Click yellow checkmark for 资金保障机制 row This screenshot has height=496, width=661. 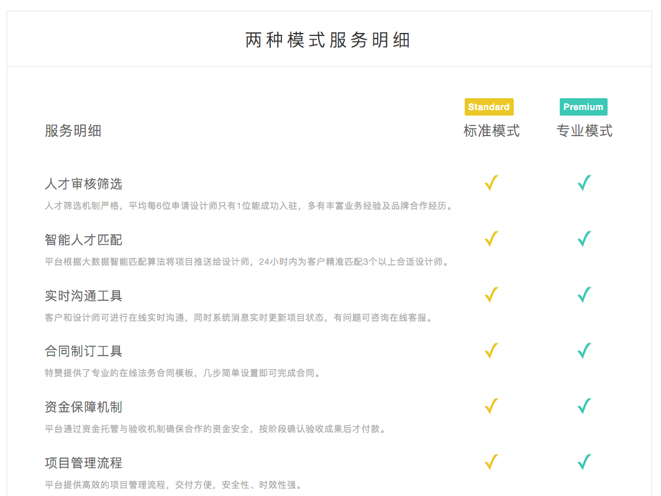click(491, 406)
